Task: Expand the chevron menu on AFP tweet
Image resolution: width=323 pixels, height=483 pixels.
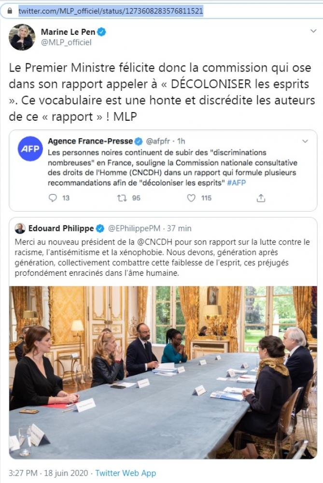Action: coord(305,141)
